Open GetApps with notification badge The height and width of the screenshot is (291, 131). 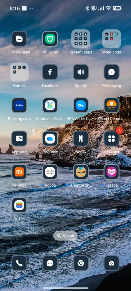(112, 138)
